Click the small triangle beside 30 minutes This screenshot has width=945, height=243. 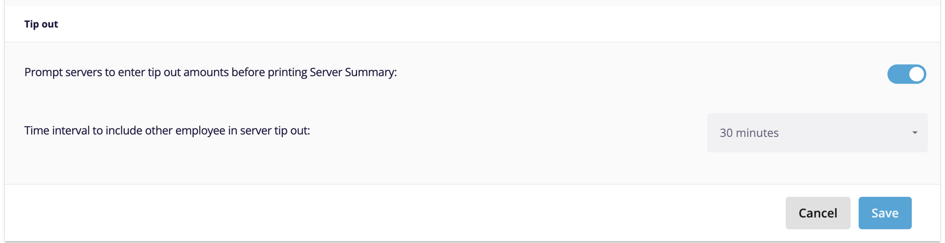pos(914,133)
